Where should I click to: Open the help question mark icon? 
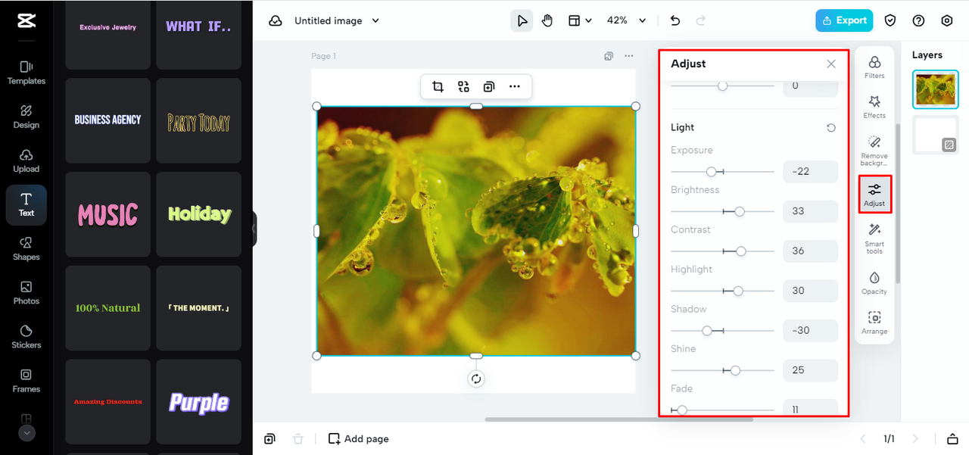(x=918, y=21)
